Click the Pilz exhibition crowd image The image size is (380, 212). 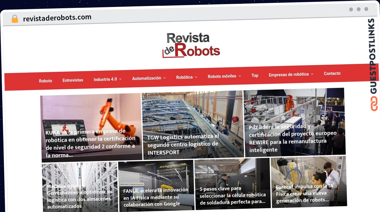pyautogui.click(x=294, y=122)
